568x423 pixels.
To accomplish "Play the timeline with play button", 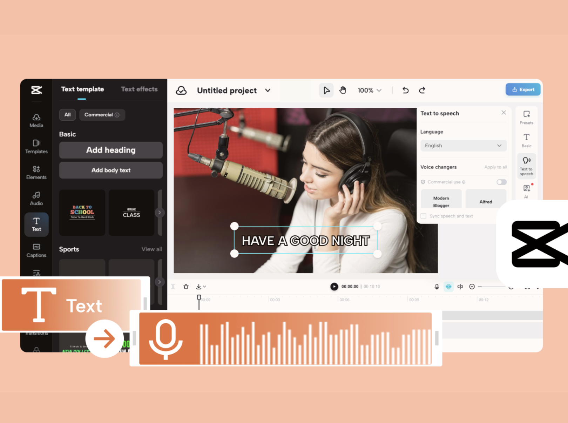I will (334, 287).
